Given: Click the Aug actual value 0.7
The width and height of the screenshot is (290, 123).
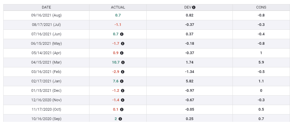Looking at the screenshot, I should (x=118, y=15).
